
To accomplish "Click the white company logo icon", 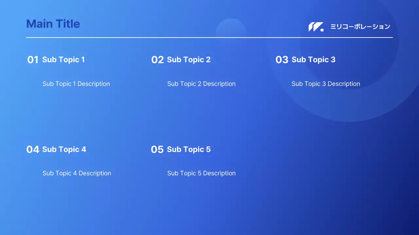I will (316, 27).
